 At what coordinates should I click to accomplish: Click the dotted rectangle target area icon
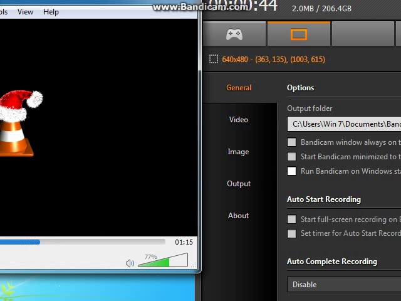click(x=214, y=59)
